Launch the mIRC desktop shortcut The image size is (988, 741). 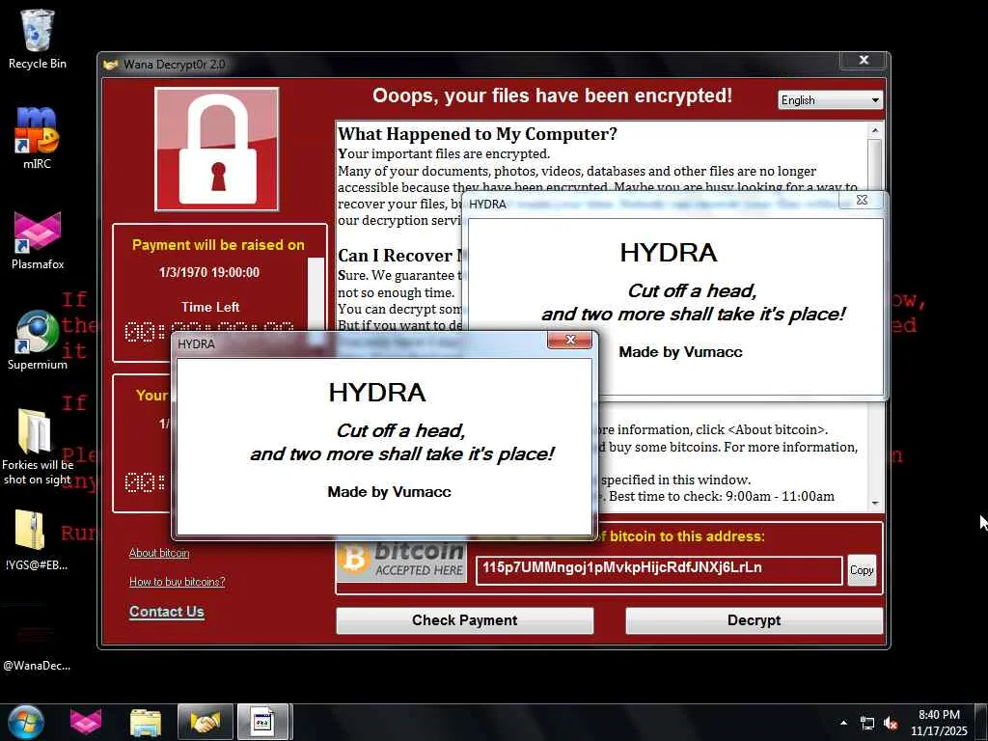pyautogui.click(x=38, y=137)
